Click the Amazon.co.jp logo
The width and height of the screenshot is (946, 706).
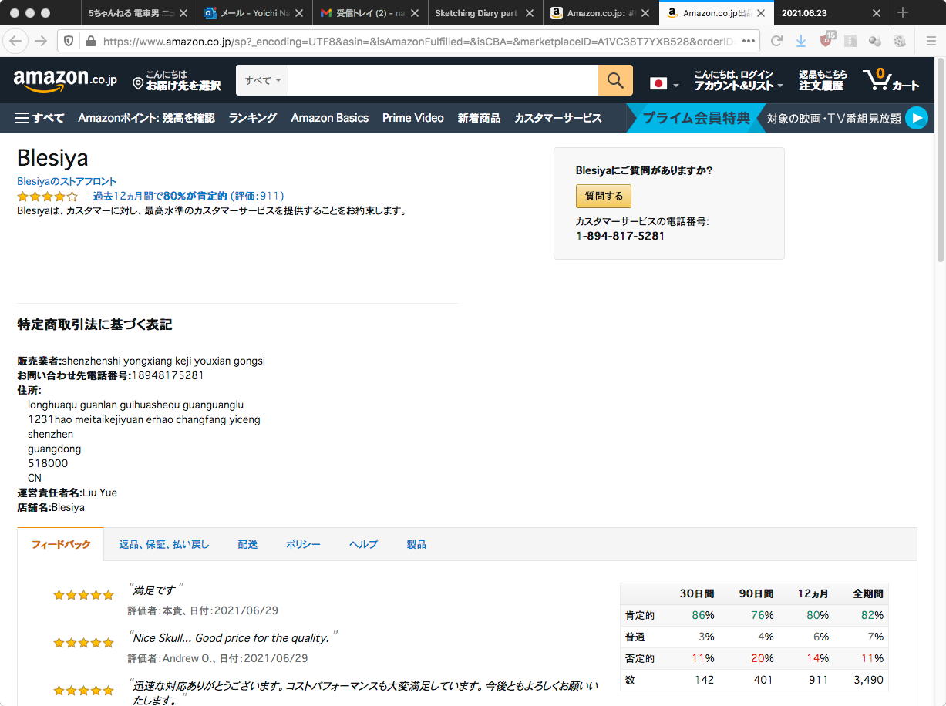pos(66,79)
